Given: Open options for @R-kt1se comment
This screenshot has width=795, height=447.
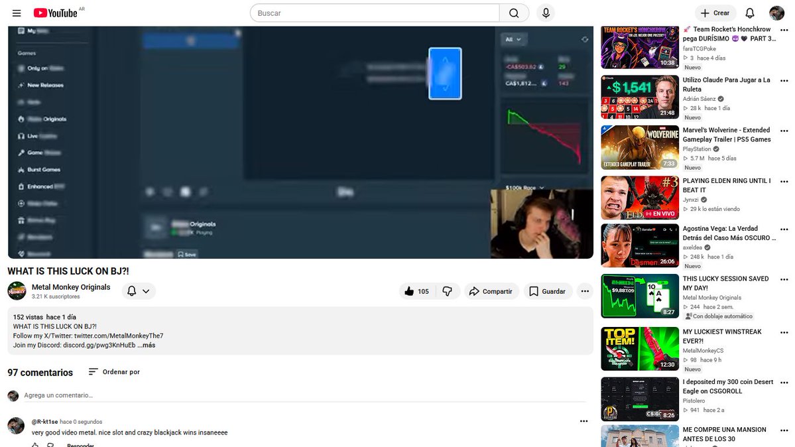Looking at the screenshot, I should click(584, 421).
